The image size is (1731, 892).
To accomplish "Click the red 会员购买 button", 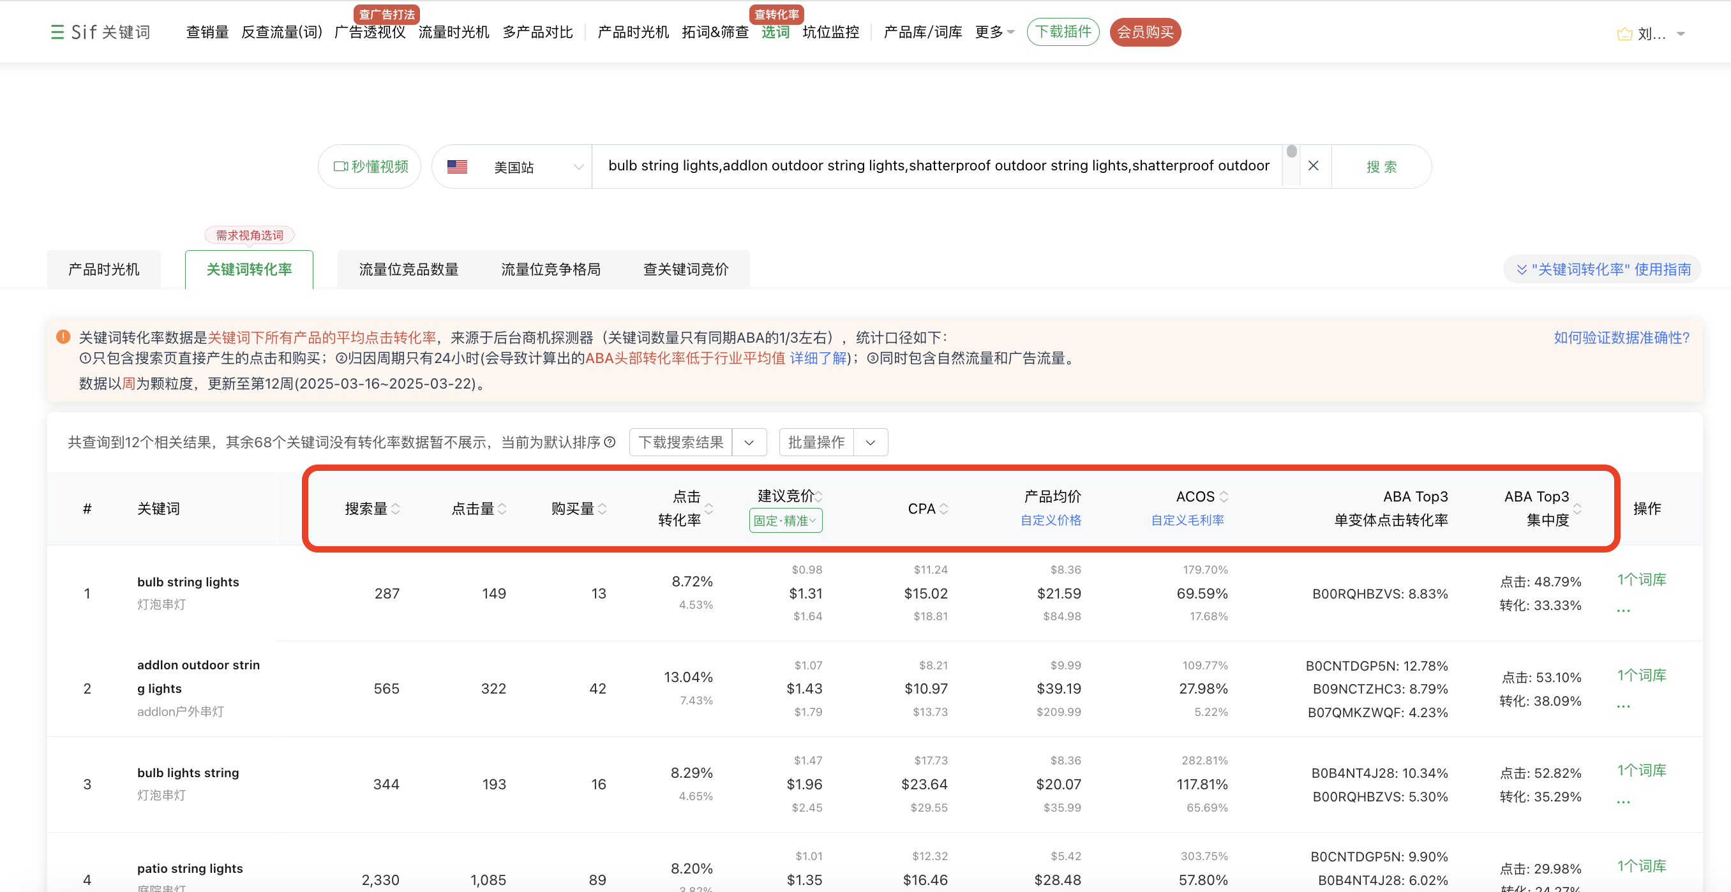I will [x=1144, y=33].
